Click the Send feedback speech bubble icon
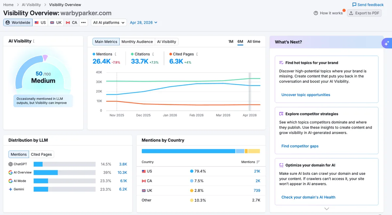The width and height of the screenshot is (392, 215). click(x=354, y=5)
